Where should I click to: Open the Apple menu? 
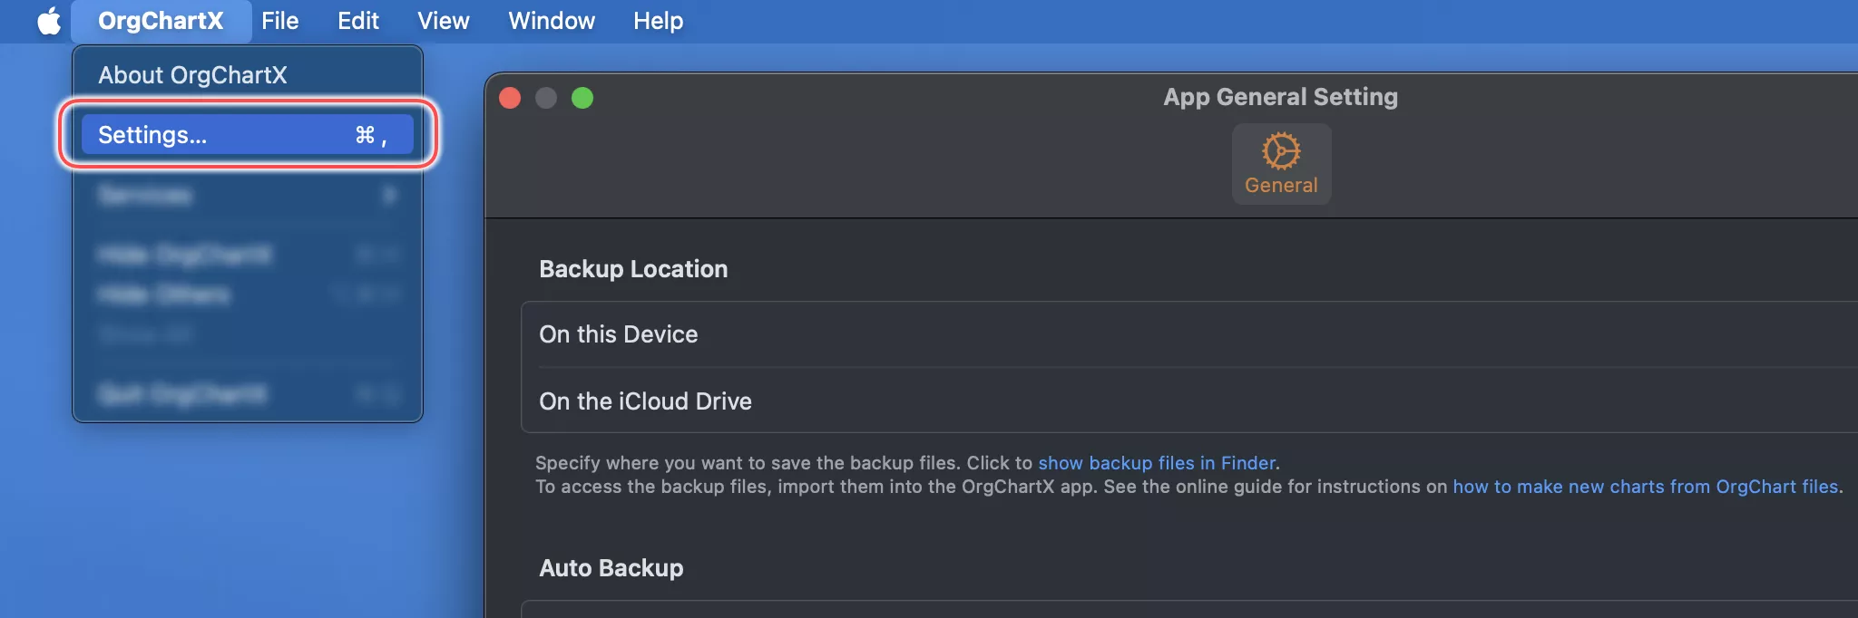click(x=49, y=21)
